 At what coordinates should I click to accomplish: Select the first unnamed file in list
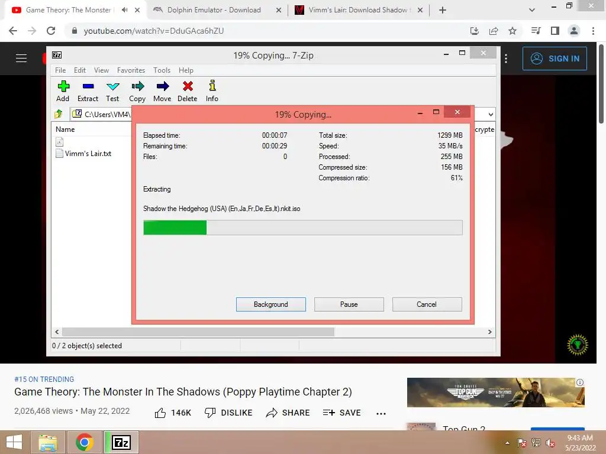click(x=60, y=142)
